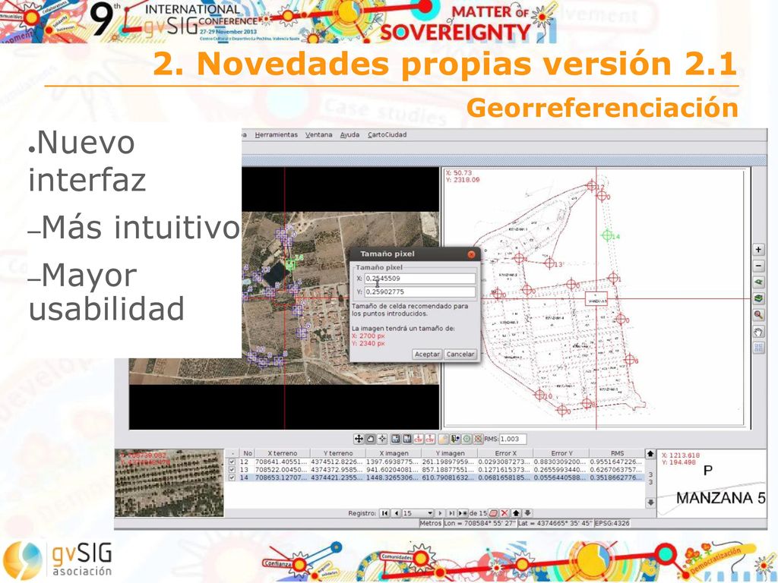The height and width of the screenshot is (583, 778).
Task: Close the Tamaño pixel dialog
Action: click(471, 254)
